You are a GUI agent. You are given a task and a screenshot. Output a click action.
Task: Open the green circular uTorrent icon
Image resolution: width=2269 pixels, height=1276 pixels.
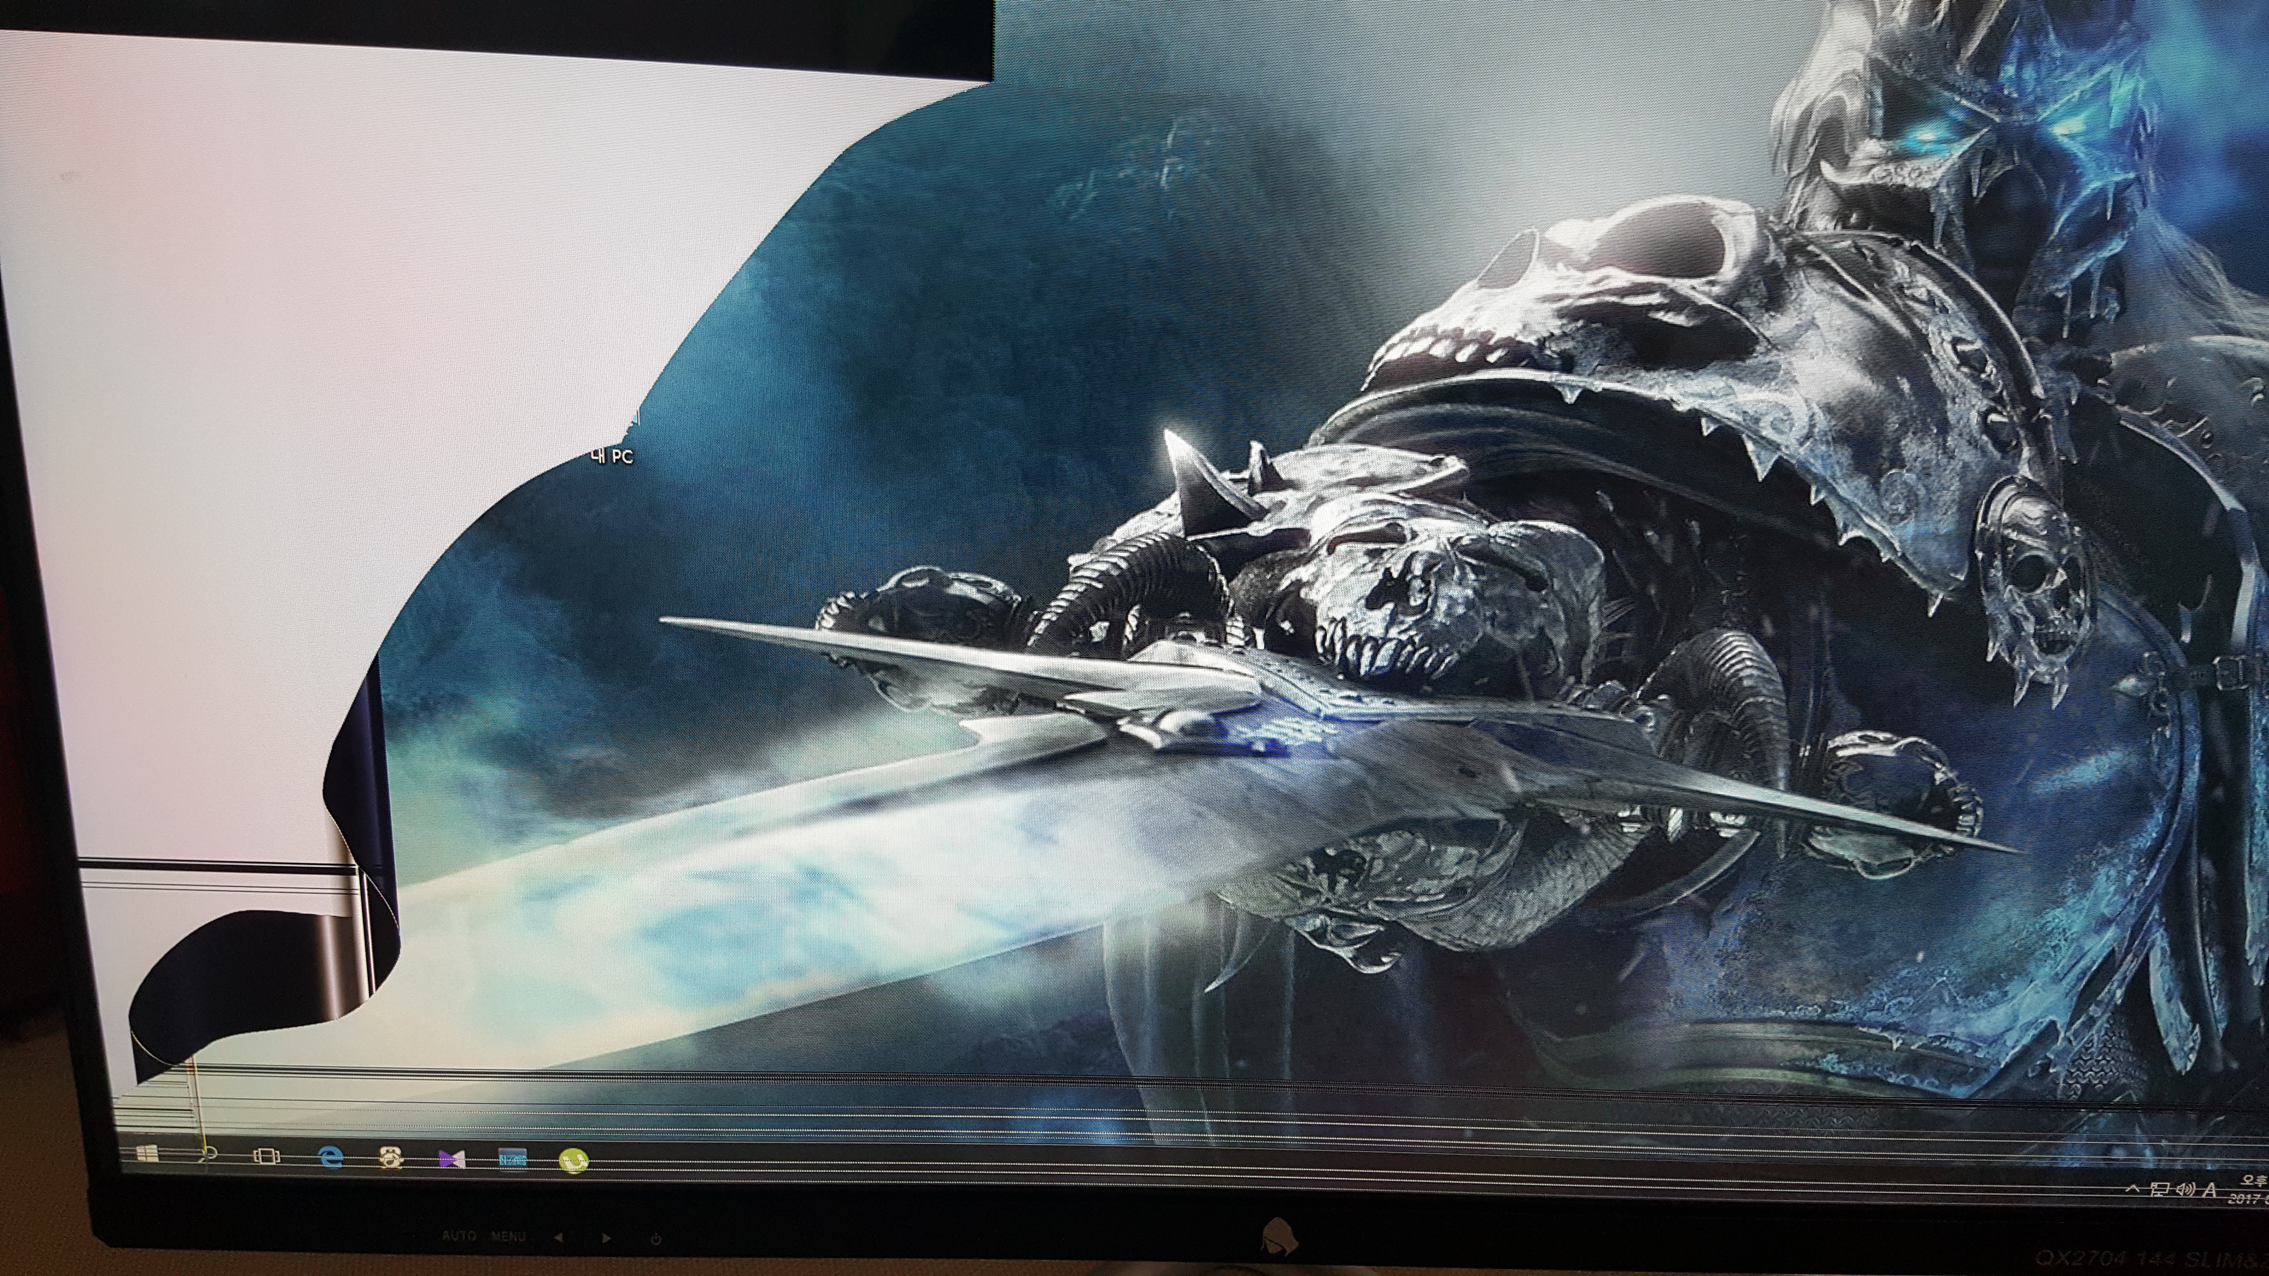click(x=574, y=1162)
